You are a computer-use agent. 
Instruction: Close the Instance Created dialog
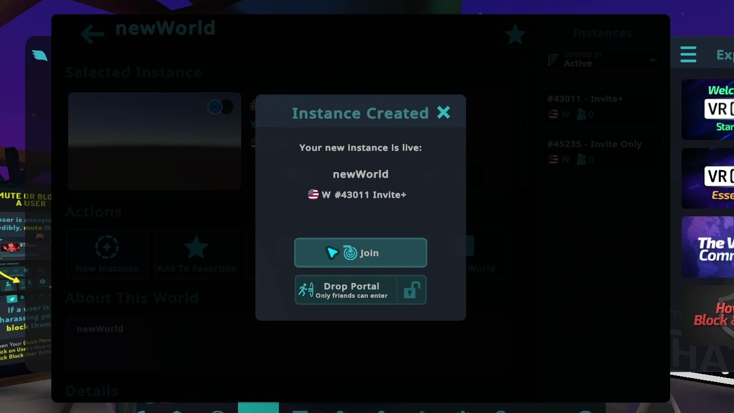444,113
